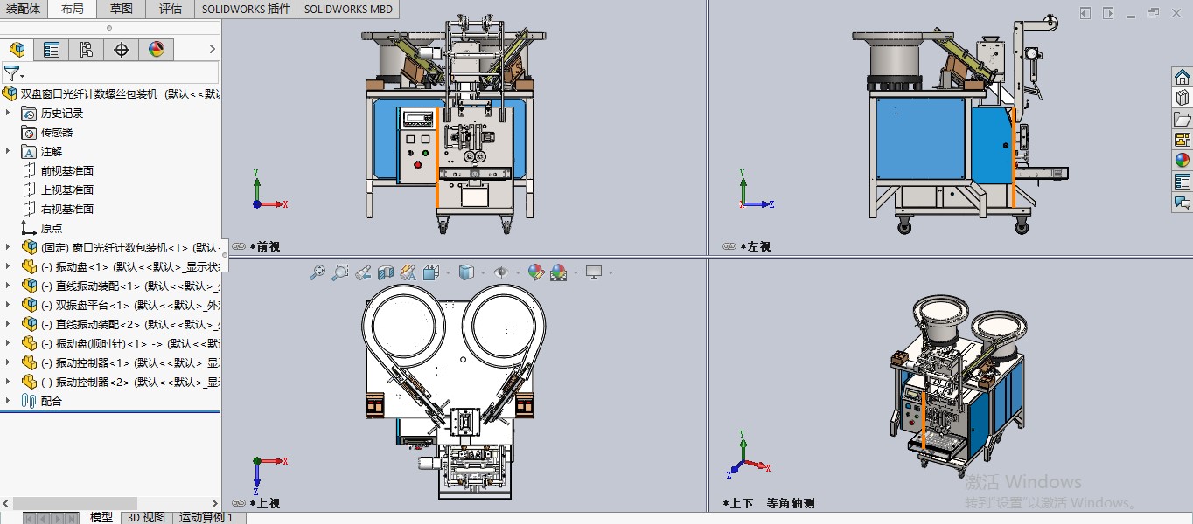
Task: Tile document windows left button
Action: point(1085,13)
